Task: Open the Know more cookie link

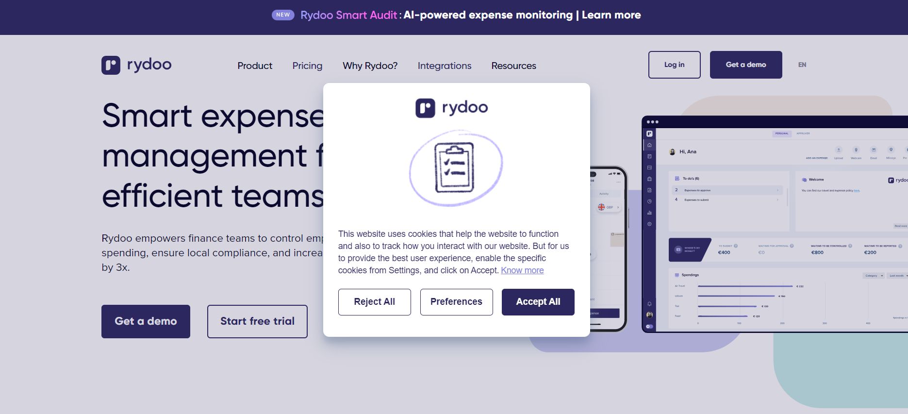Action: [x=522, y=270]
